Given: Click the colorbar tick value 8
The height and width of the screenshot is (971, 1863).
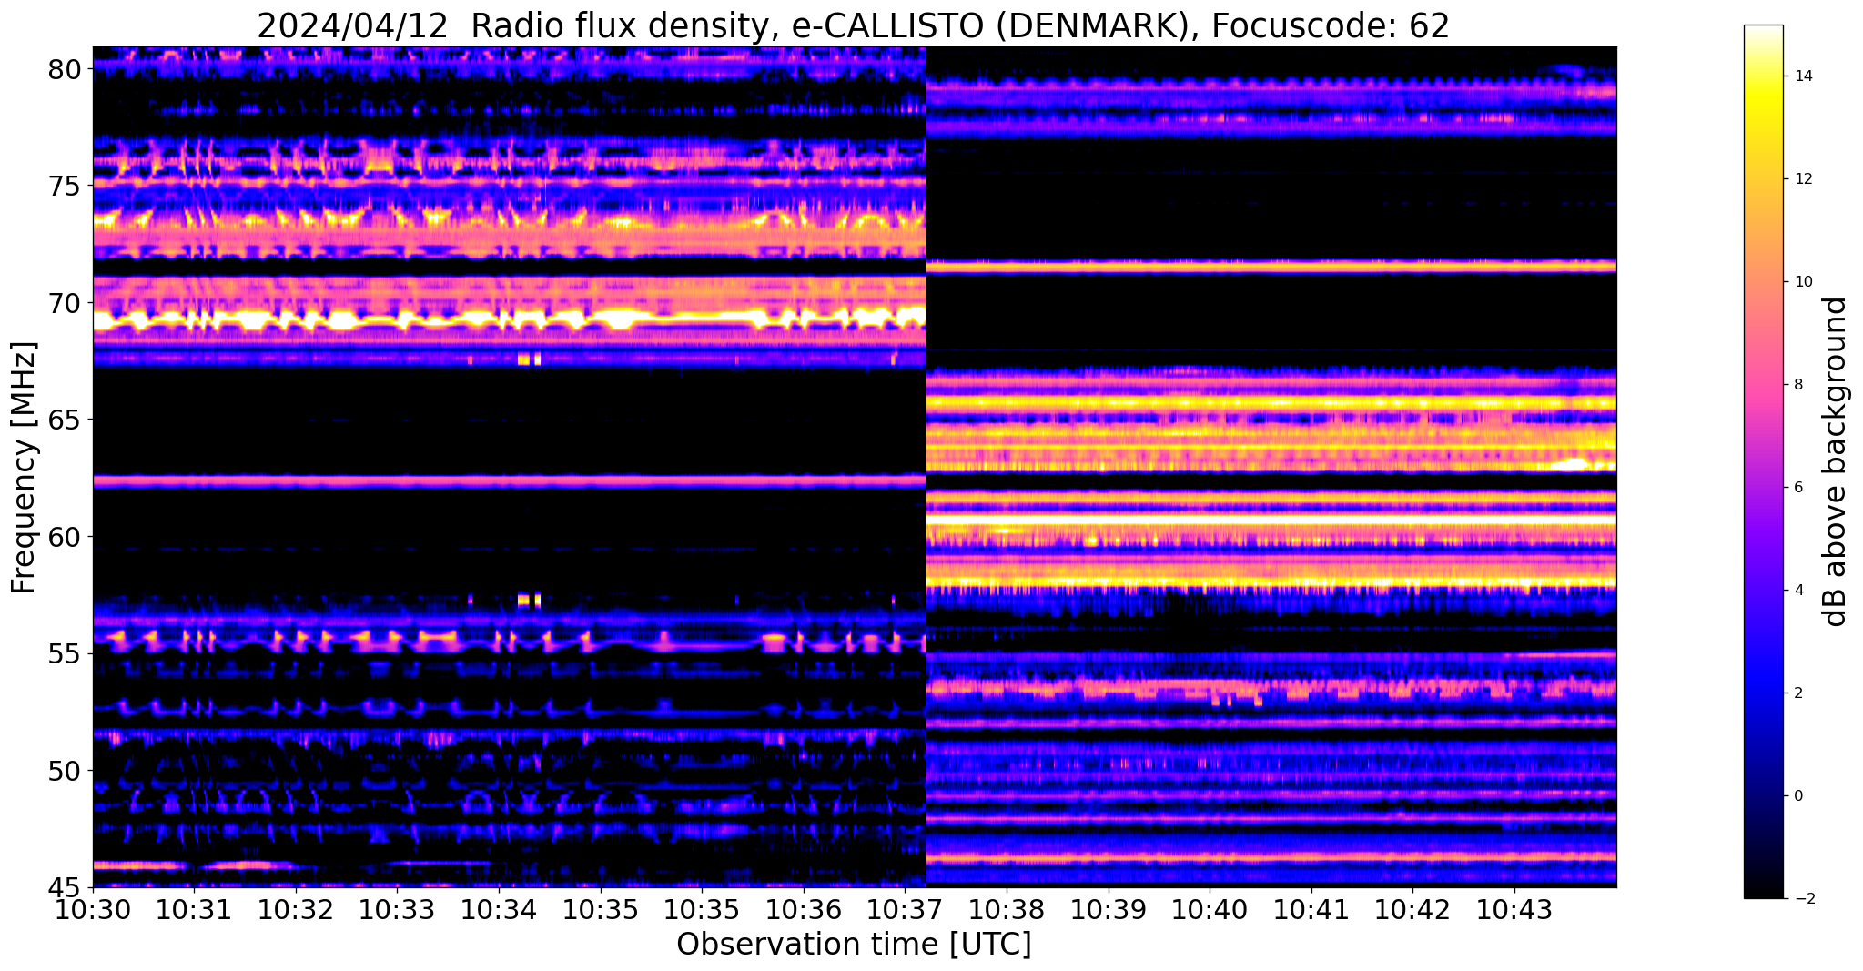Looking at the screenshot, I should coord(1797,385).
